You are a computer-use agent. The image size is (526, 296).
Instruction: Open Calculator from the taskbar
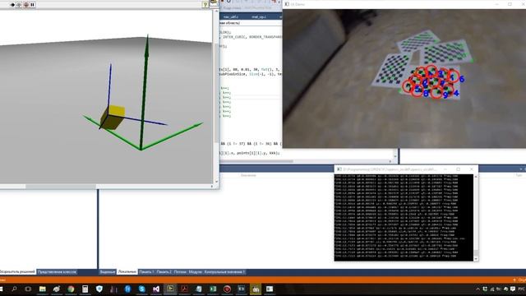click(x=85, y=289)
